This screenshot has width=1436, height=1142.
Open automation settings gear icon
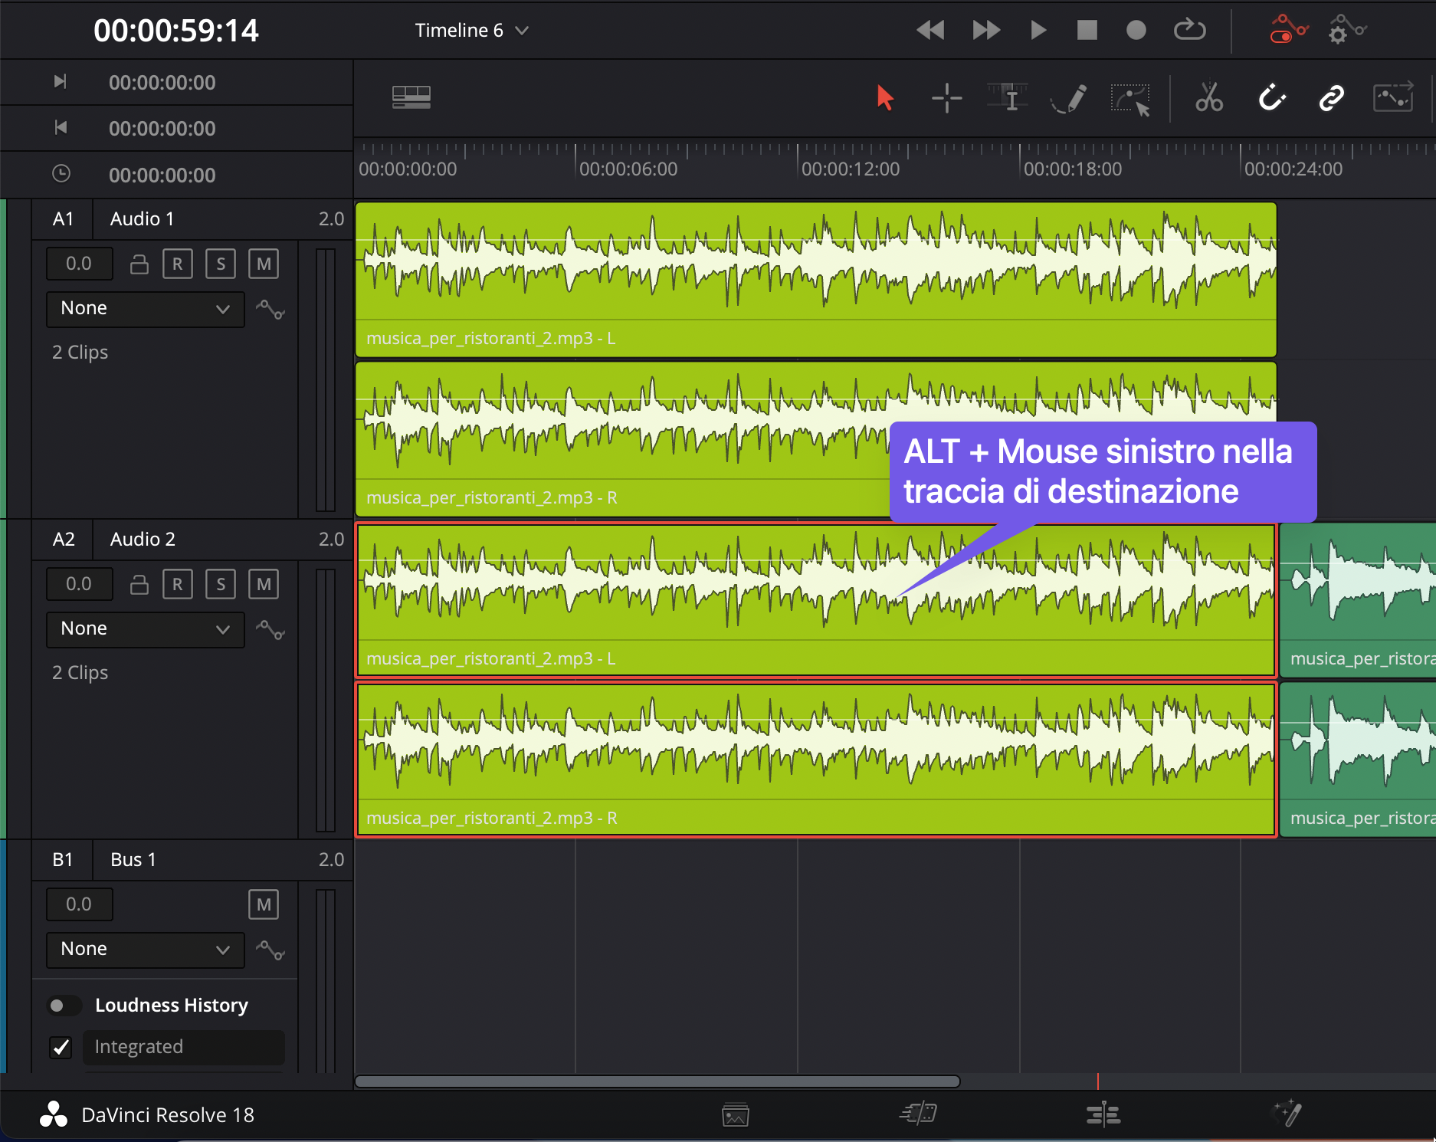point(1347,30)
